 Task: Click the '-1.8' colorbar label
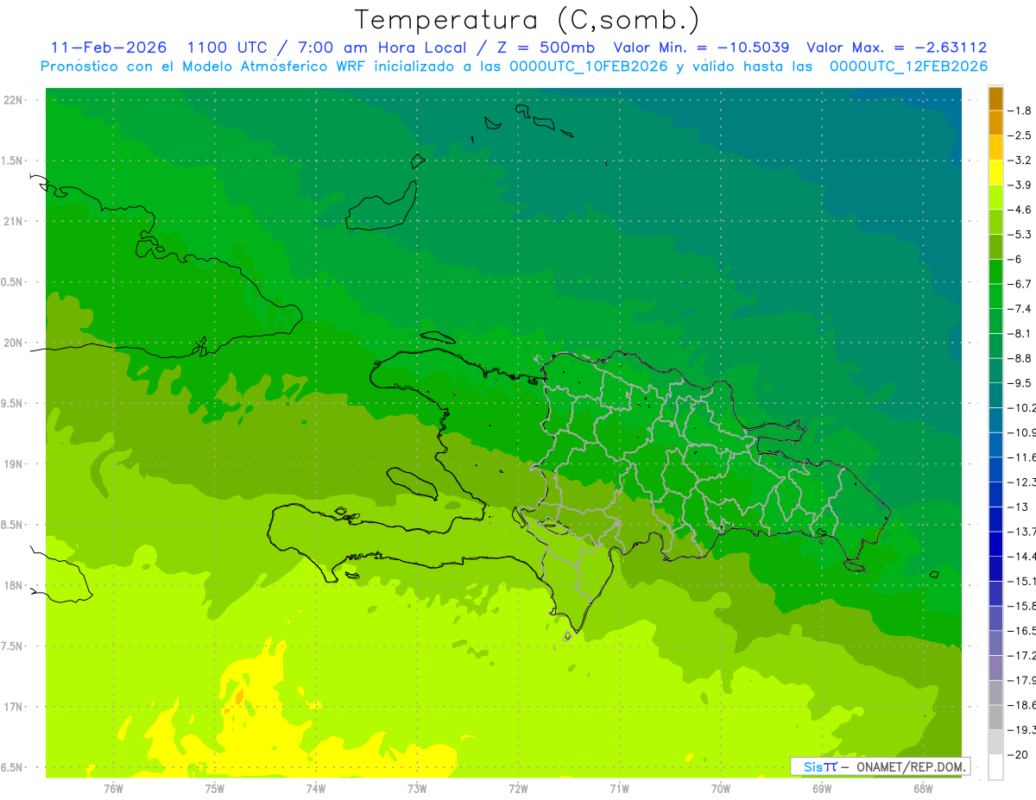[1020, 111]
